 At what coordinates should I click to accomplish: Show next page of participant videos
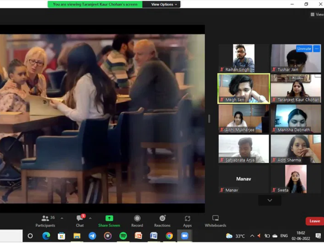coord(270,200)
